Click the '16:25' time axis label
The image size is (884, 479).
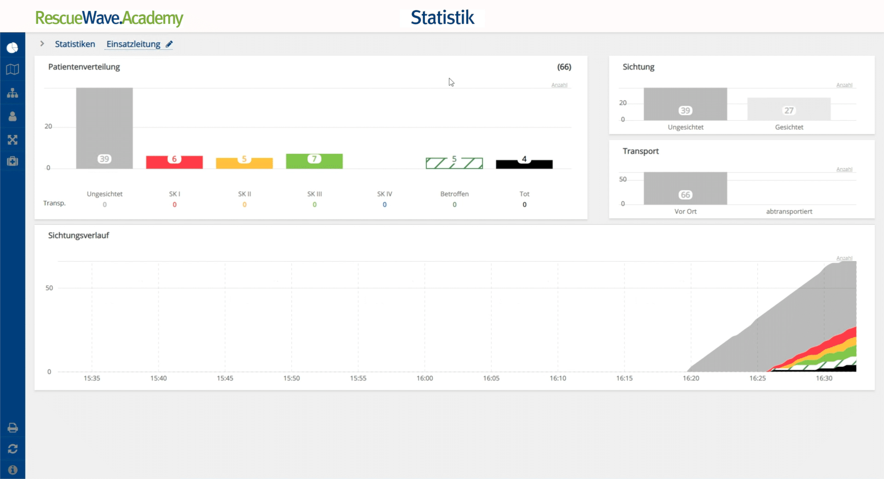click(x=757, y=378)
